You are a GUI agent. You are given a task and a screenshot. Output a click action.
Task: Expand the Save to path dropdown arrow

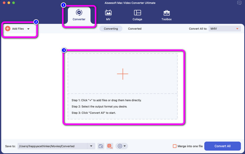tap(91, 146)
